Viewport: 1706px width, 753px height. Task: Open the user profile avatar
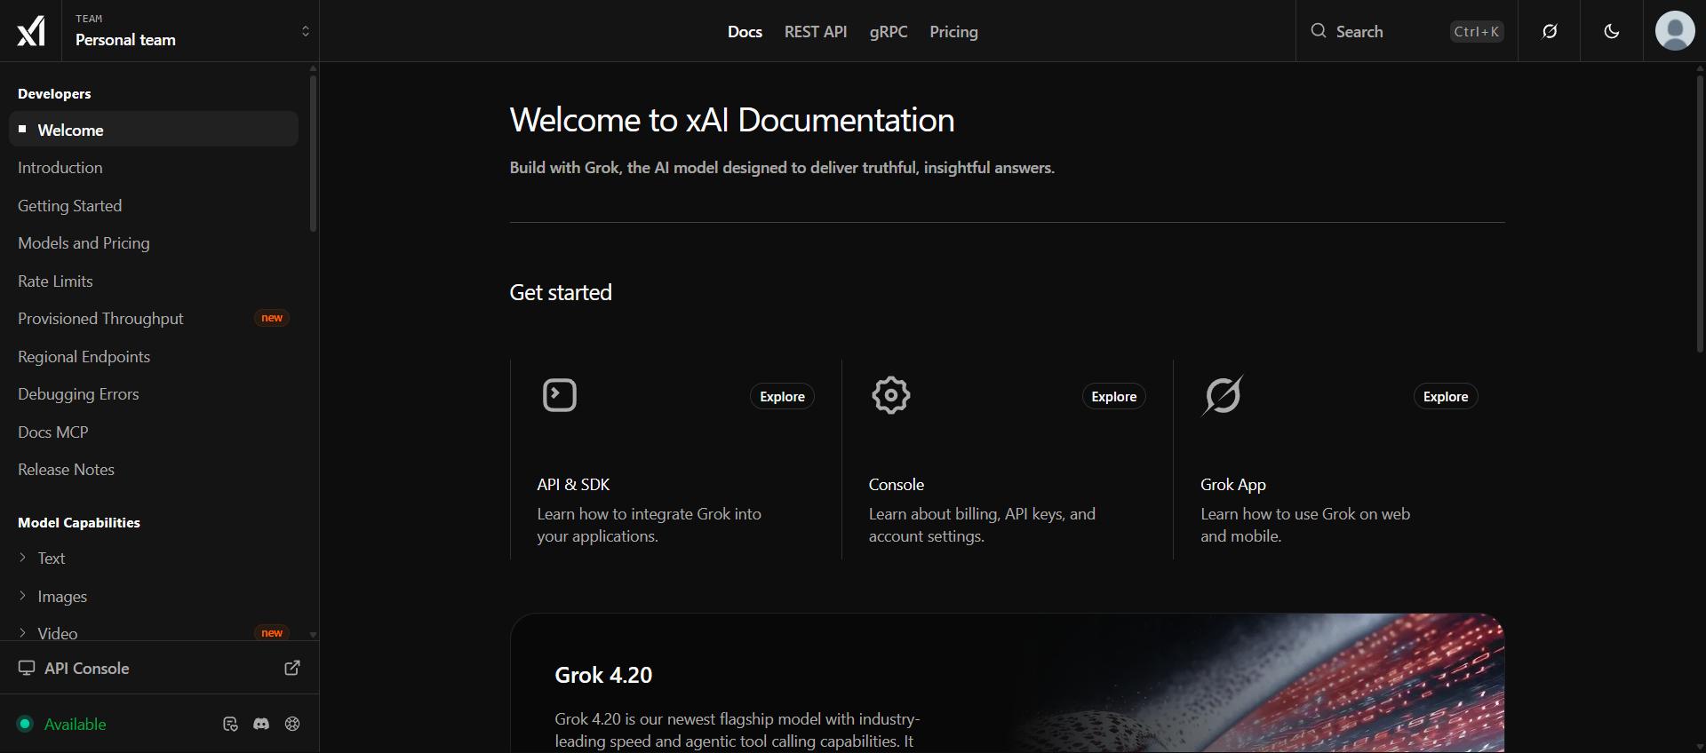click(1675, 31)
